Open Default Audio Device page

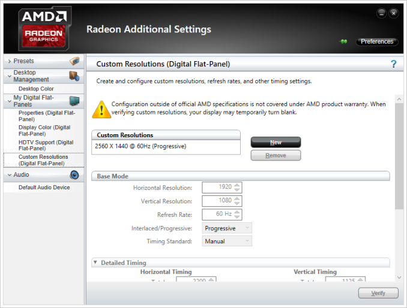[x=44, y=188]
